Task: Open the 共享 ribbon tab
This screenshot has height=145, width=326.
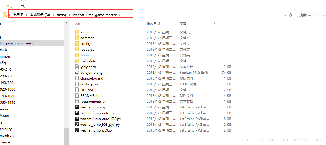Action: coord(10,7)
